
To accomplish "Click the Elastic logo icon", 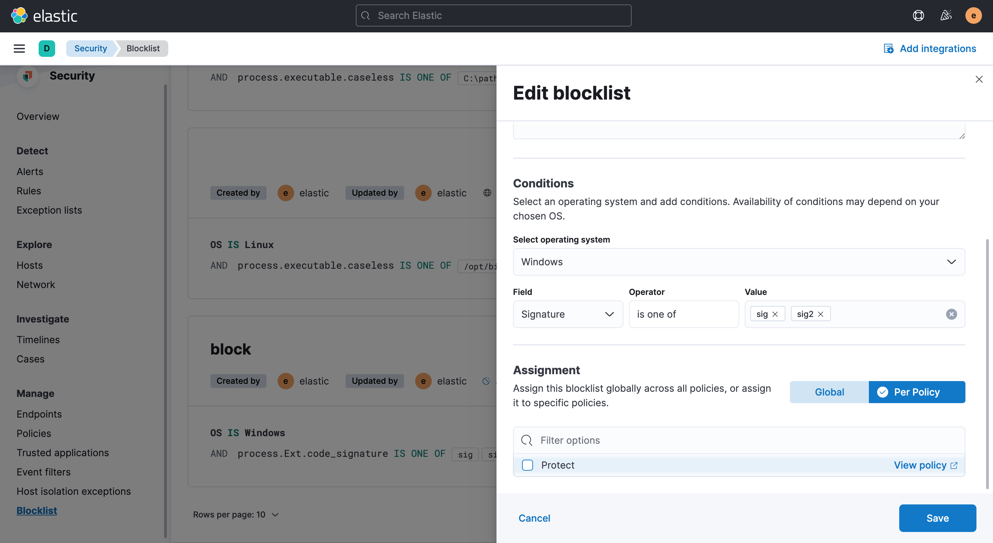I will (x=19, y=16).
